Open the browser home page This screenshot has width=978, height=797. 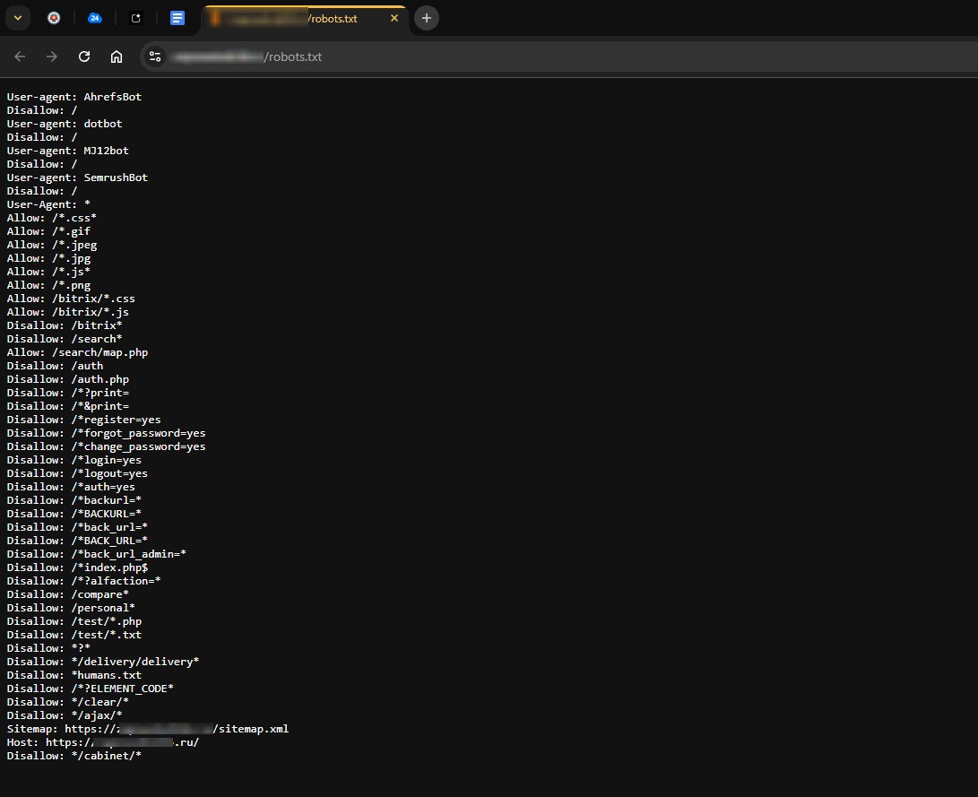point(117,56)
